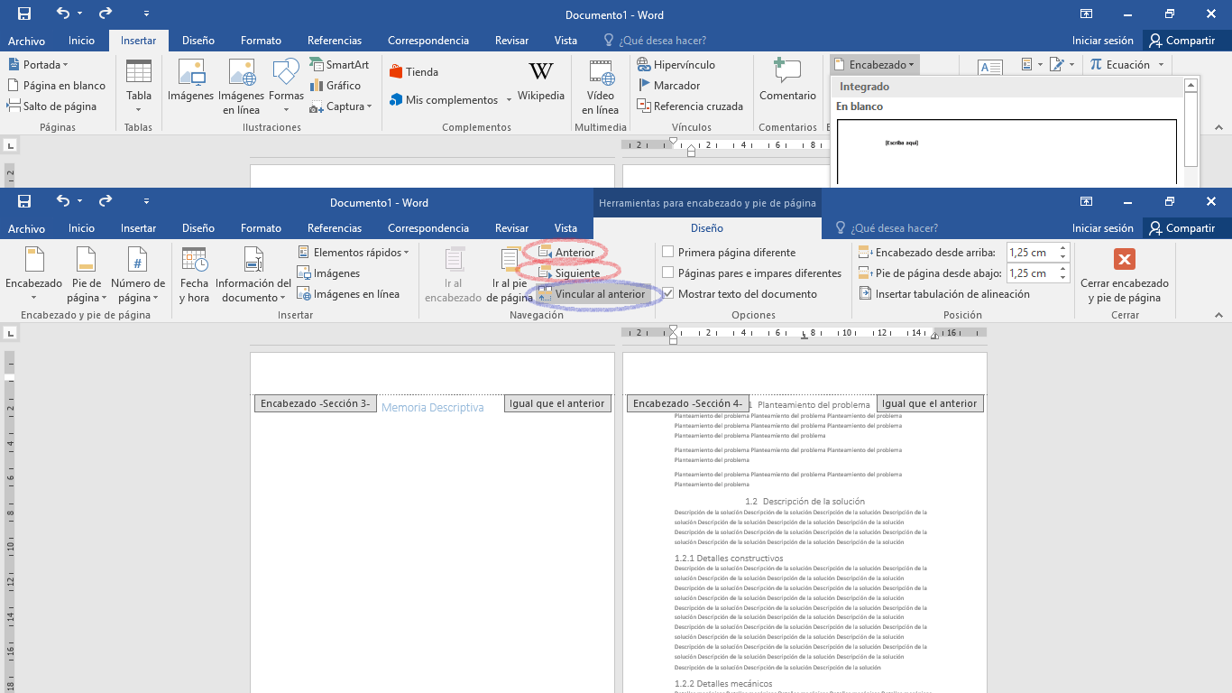
Task: Decrease Encabezado desde arriba value
Action: 1062,257
